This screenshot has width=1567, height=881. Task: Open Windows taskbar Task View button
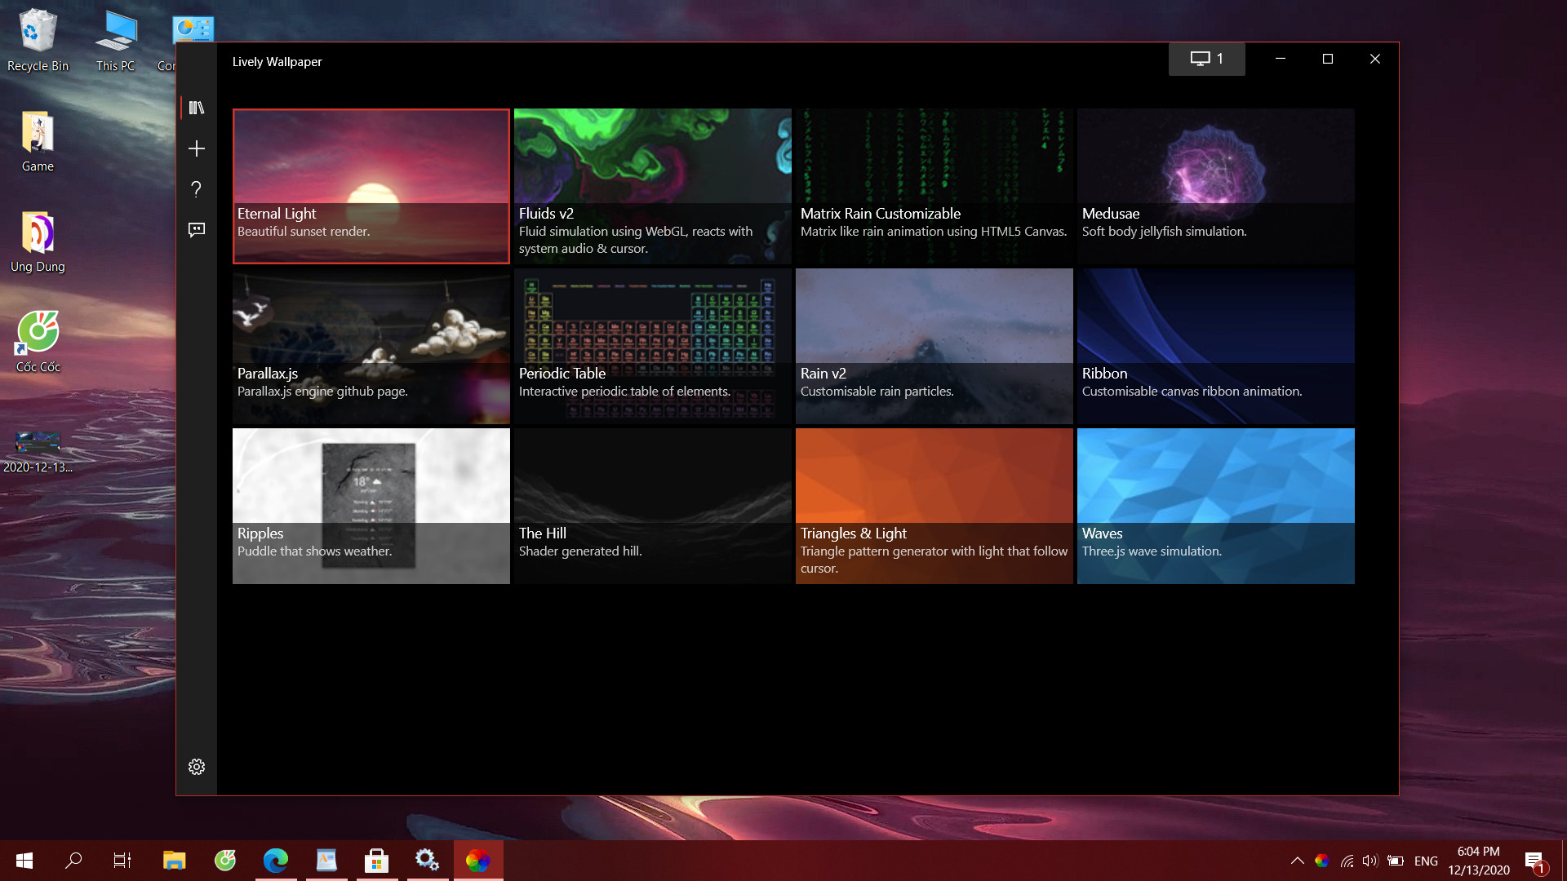tap(122, 861)
